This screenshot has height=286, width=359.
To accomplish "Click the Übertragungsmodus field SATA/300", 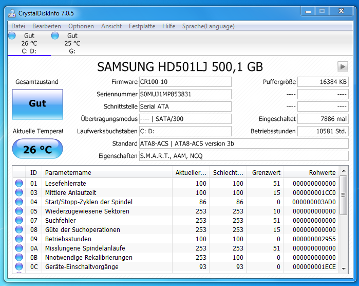I will (x=185, y=119).
